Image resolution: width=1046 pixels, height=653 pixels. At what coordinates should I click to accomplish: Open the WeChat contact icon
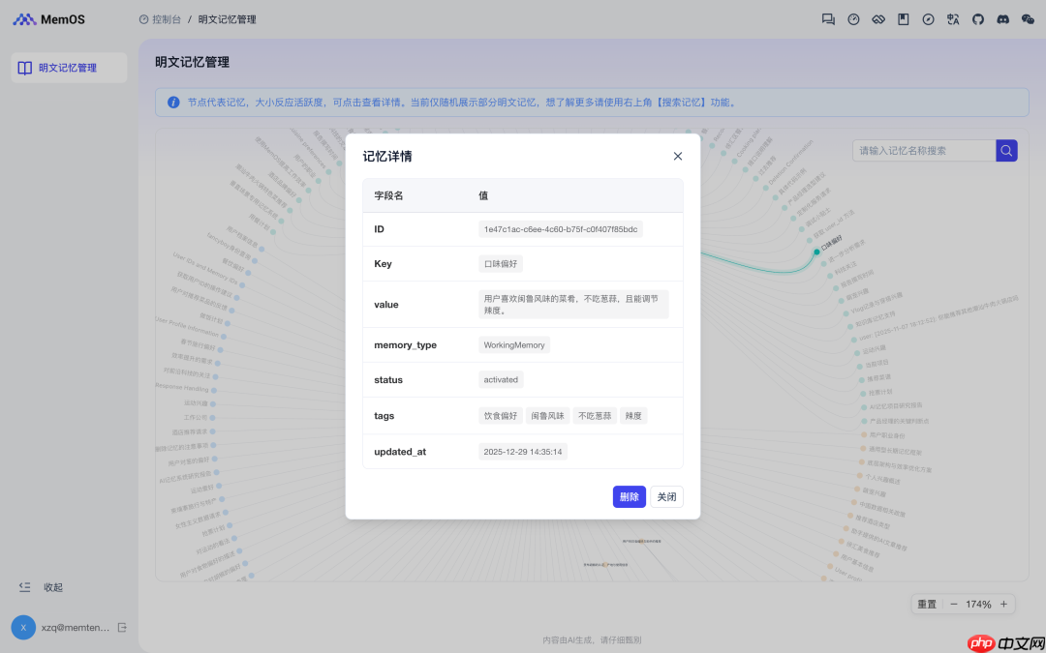pyautogui.click(x=1029, y=18)
